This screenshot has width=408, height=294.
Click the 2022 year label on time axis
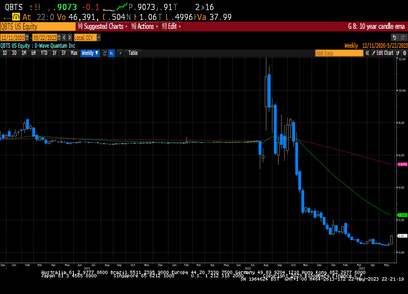click(247, 268)
